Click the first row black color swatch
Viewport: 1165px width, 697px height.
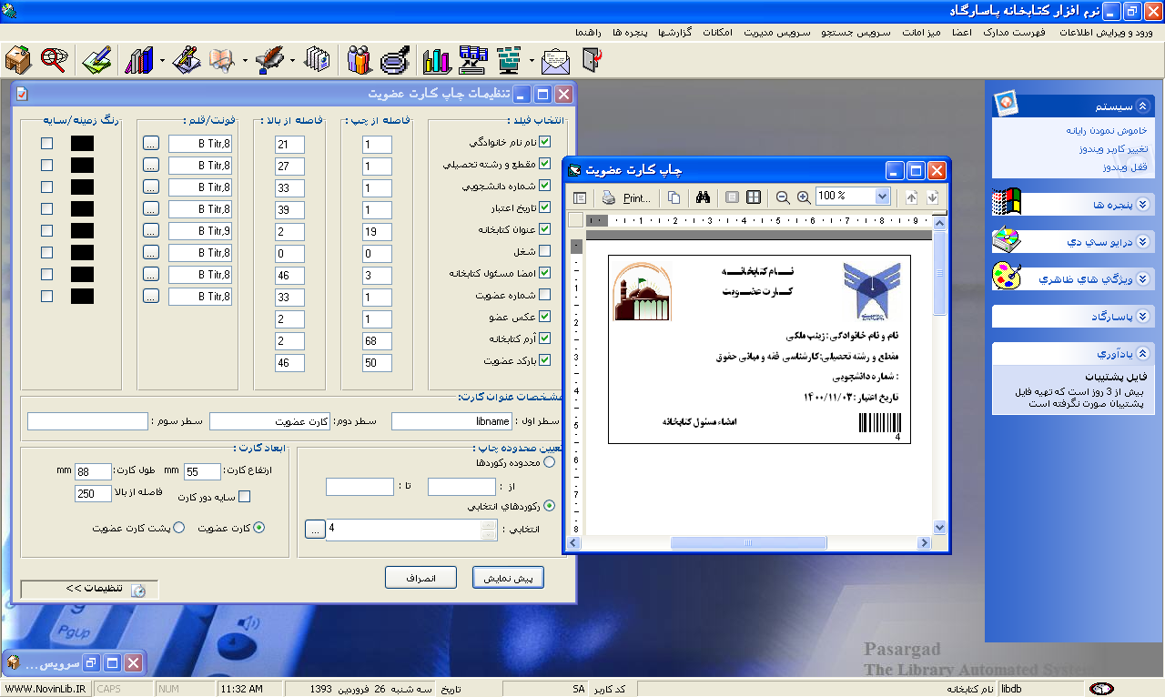pyautogui.click(x=82, y=144)
